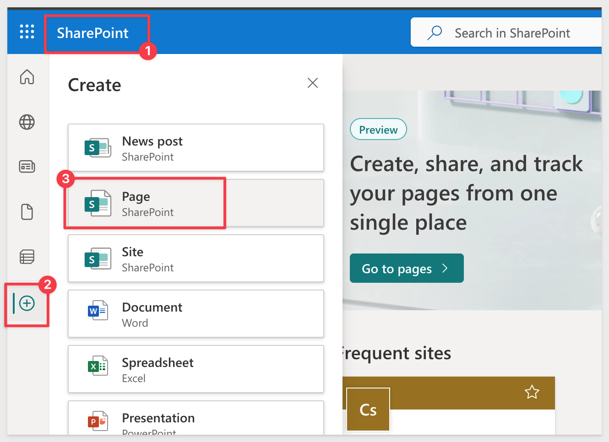Go to Home in left sidebar
The width and height of the screenshot is (609, 442).
pyautogui.click(x=27, y=77)
